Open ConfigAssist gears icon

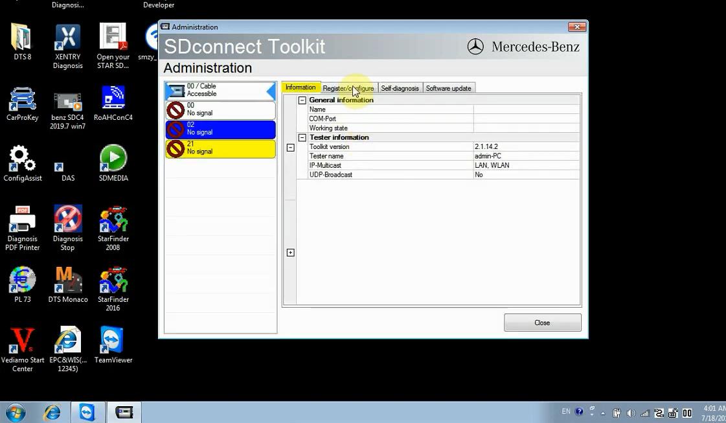click(x=22, y=163)
